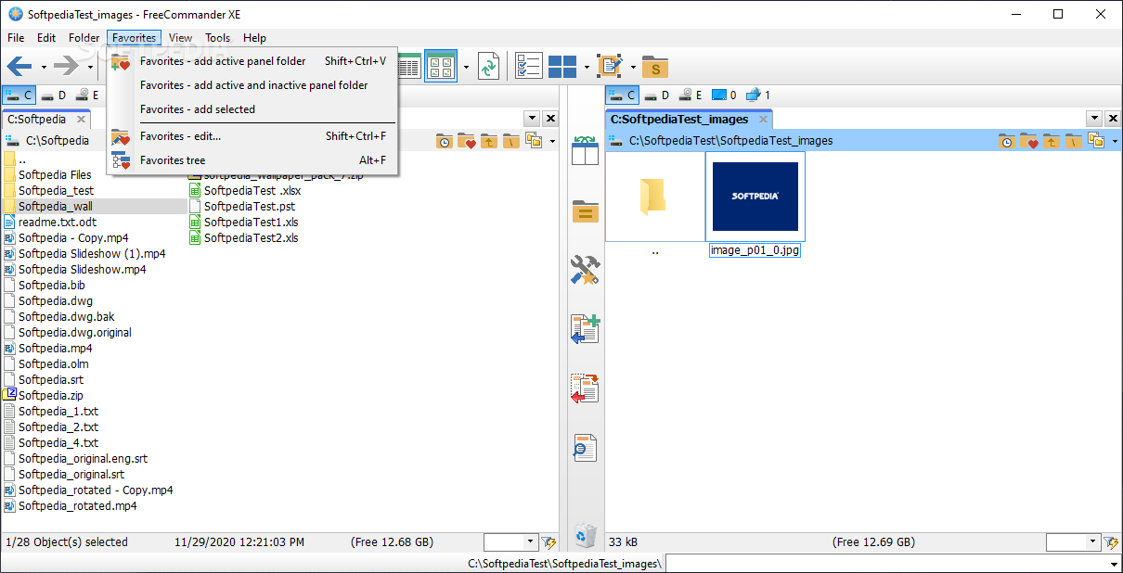Open folder history icon in right panel
The width and height of the screenshot is (1123, 573).
(x=1007, y=141)
